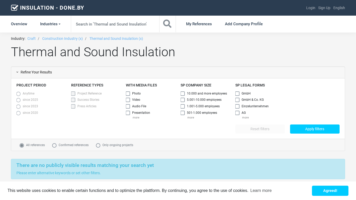Show more SP legal forms
The height and width of the screenshot is (200, 356).
tap(245, 118)
